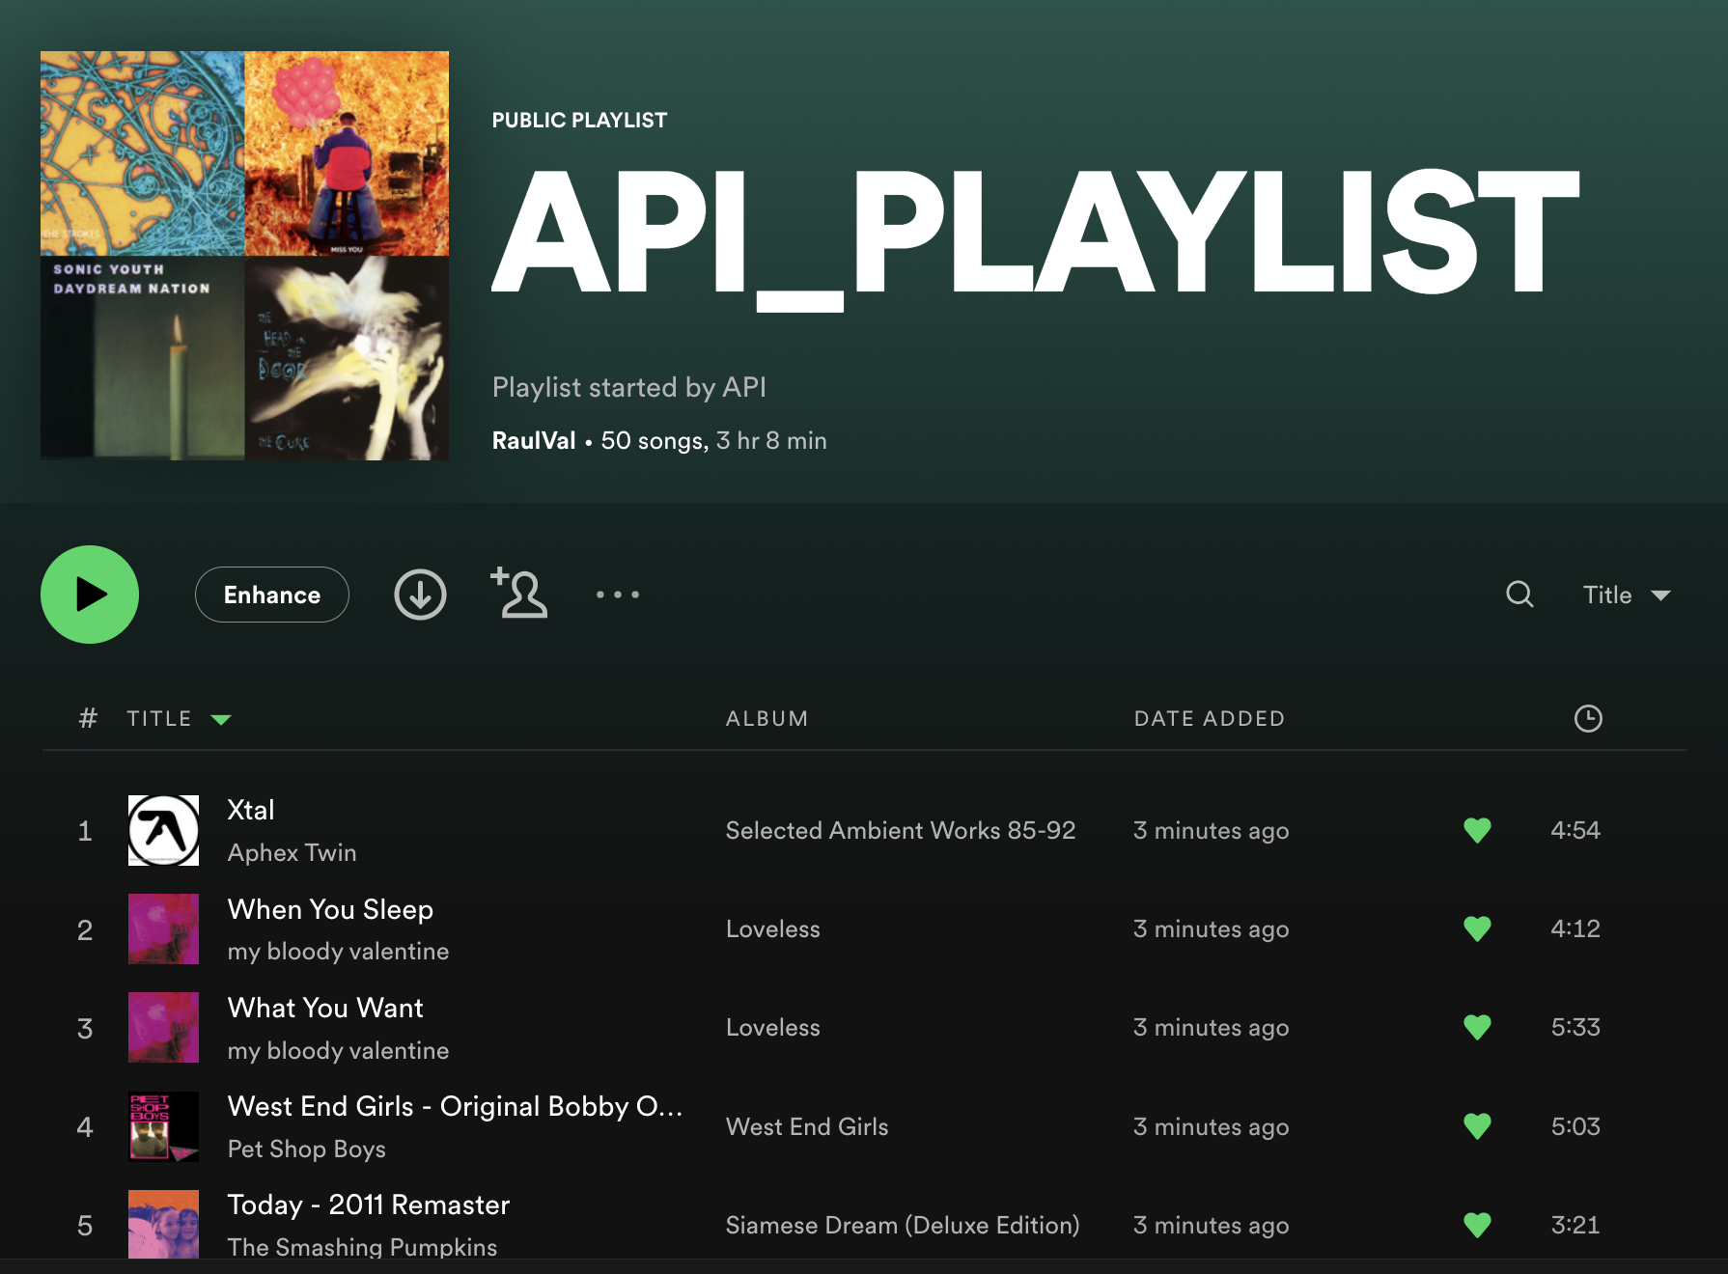Open album Siamese Dream (Deluxe Edition)
The height and width of the screenshot is (1274, 1728).
click(903, 1225)
